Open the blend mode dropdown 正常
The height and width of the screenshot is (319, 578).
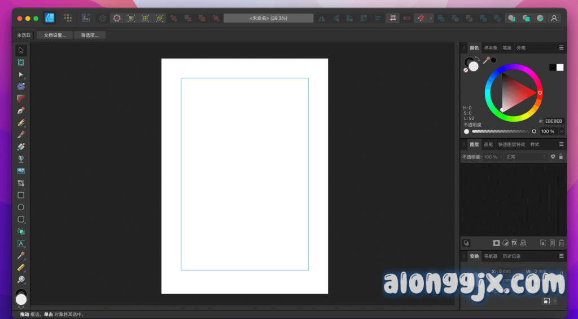click(525, 157)
